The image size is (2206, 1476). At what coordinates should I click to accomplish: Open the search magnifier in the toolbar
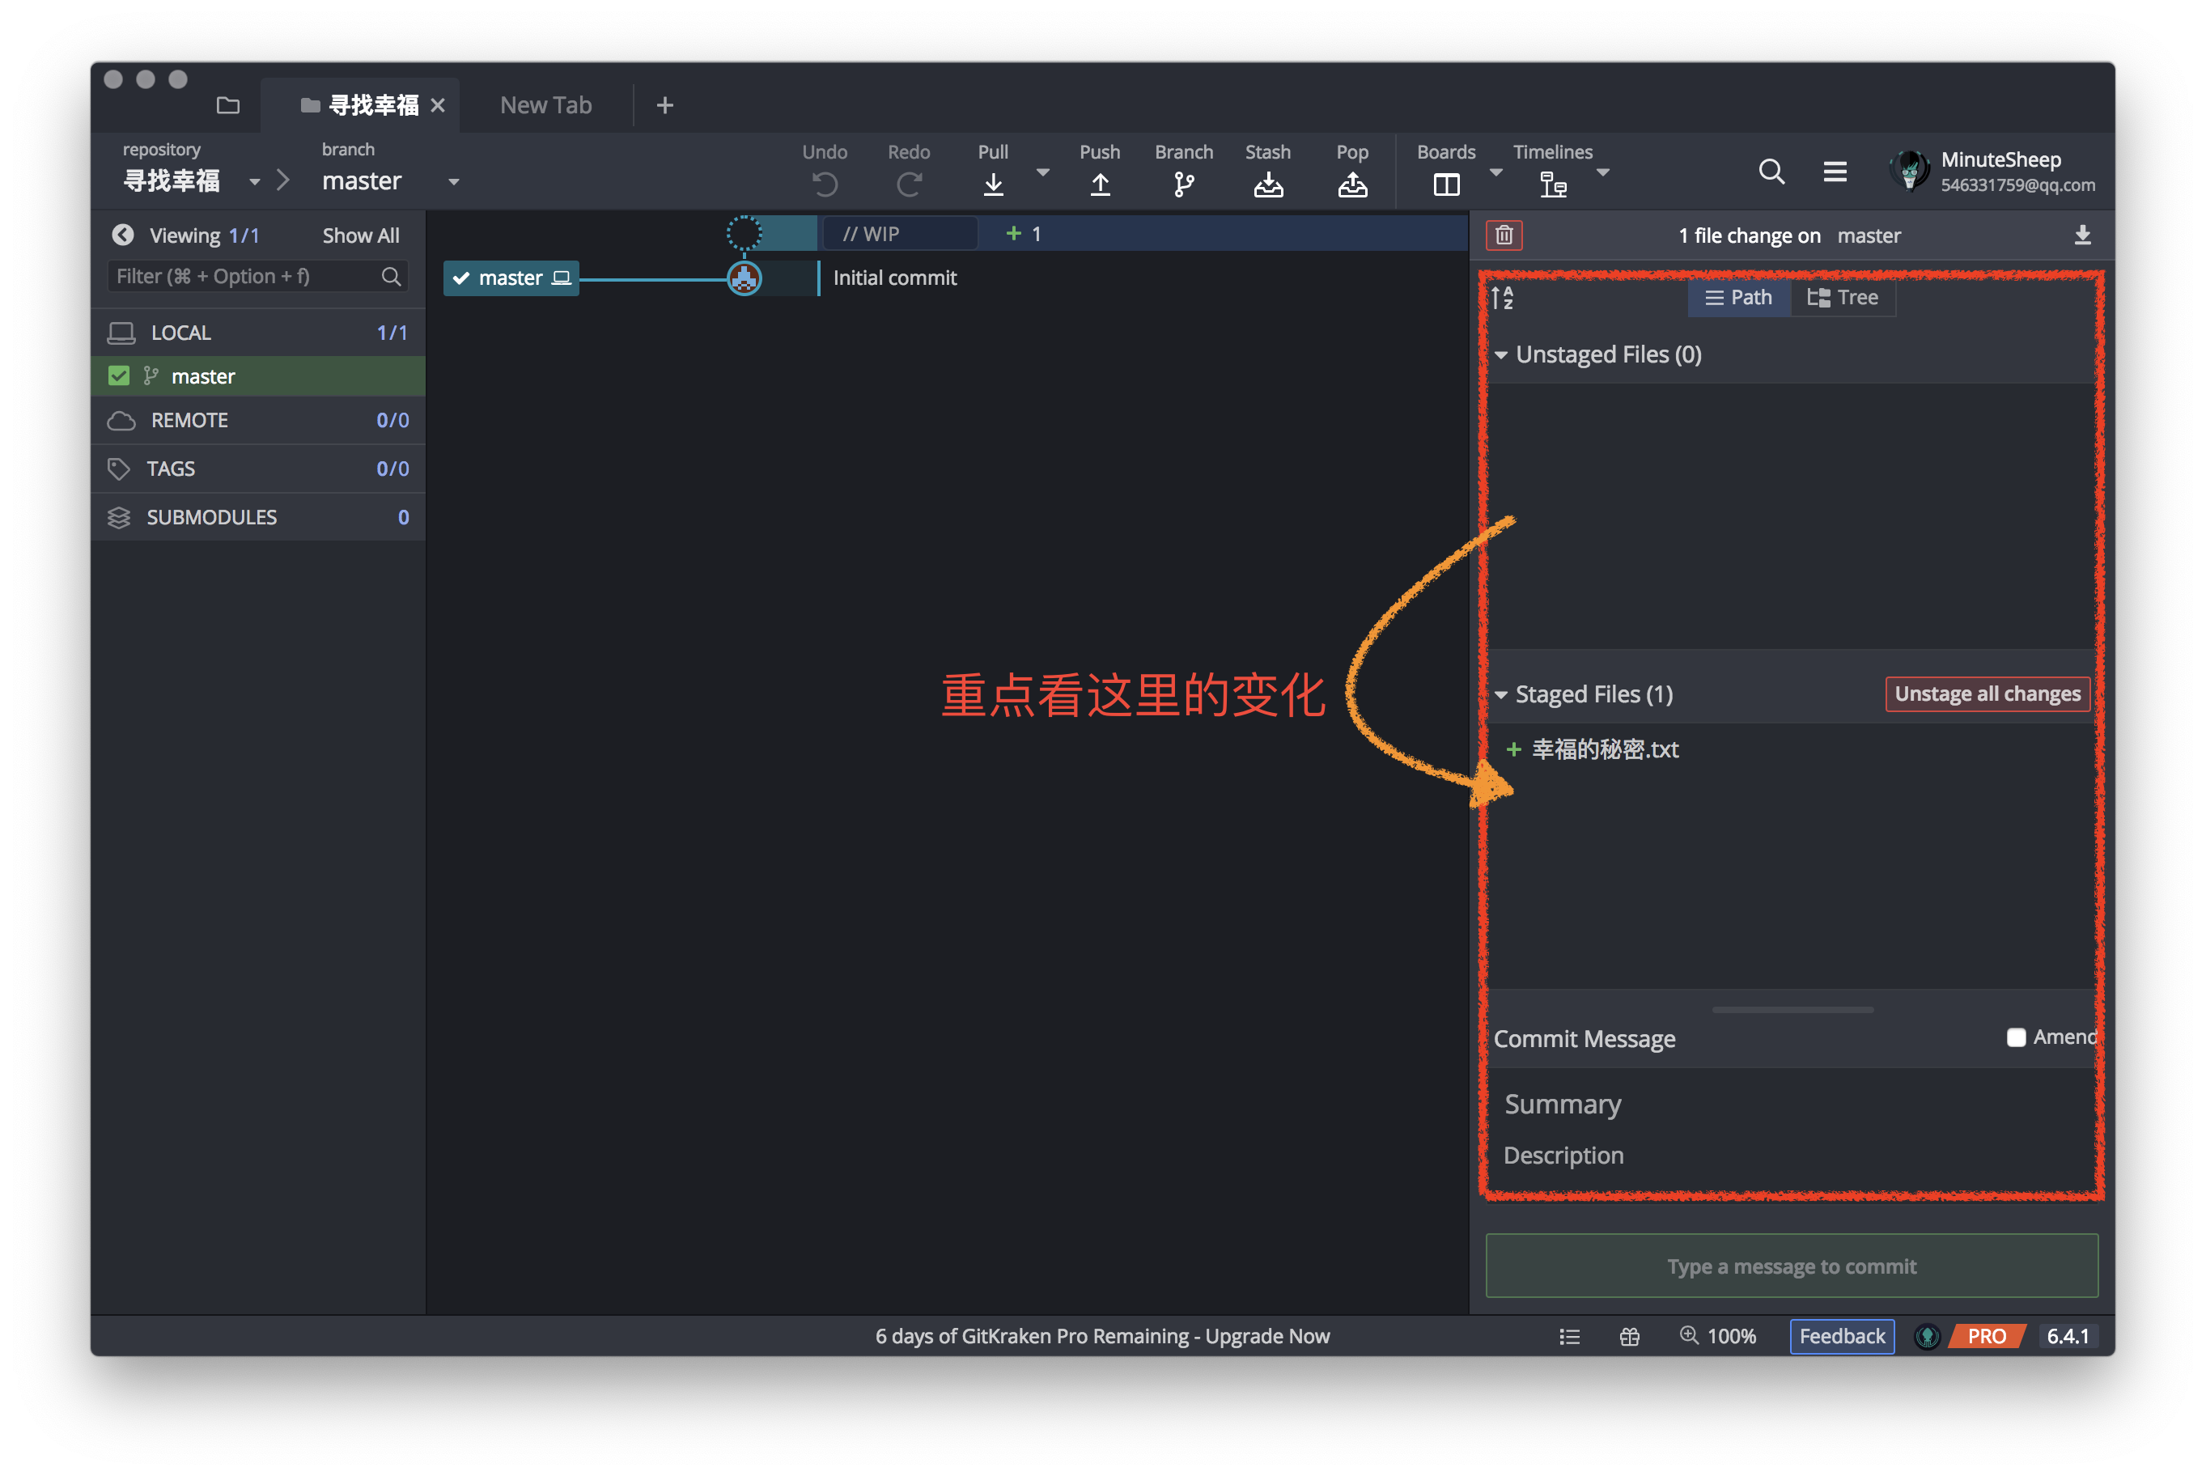tap(1771, 172)
